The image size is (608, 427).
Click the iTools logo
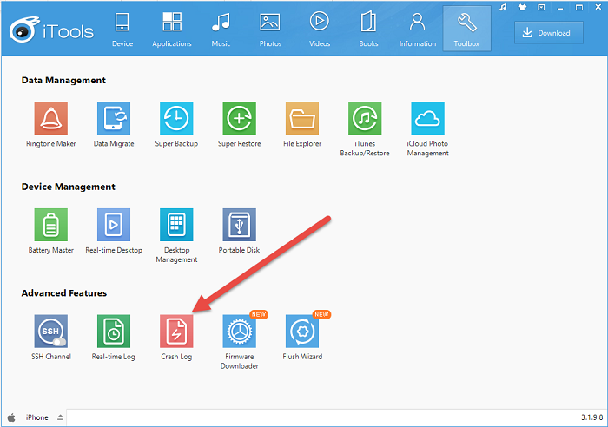51,30
